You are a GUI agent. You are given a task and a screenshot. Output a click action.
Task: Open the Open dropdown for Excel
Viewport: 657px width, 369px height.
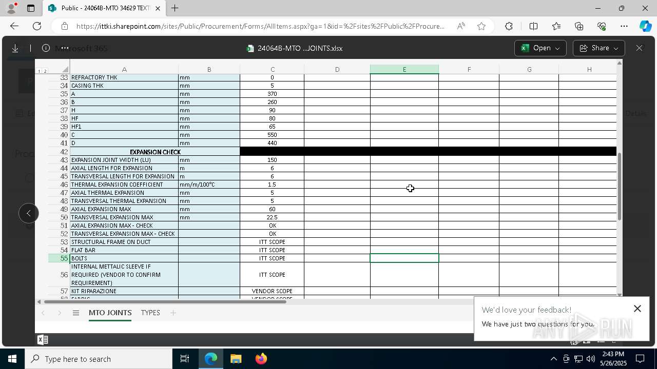540,48
